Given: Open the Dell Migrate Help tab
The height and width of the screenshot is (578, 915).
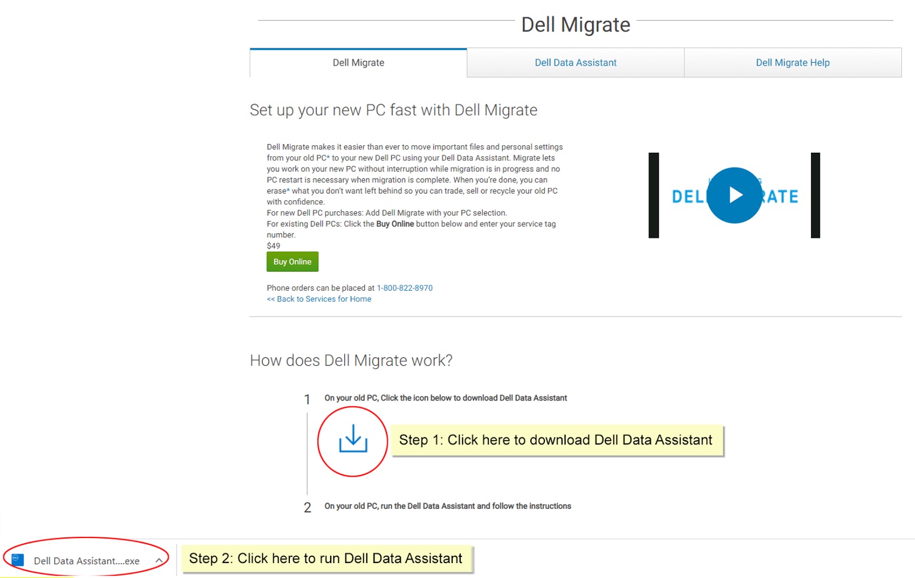Looking at the screenshot, I should click(792, 62).
